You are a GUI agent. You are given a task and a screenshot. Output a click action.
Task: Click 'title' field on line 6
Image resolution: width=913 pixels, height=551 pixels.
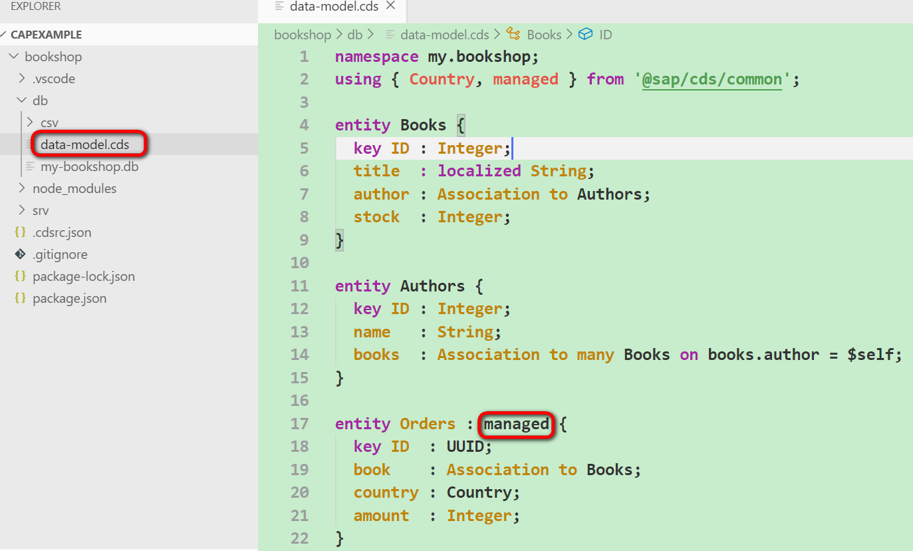tap(376, 171)
